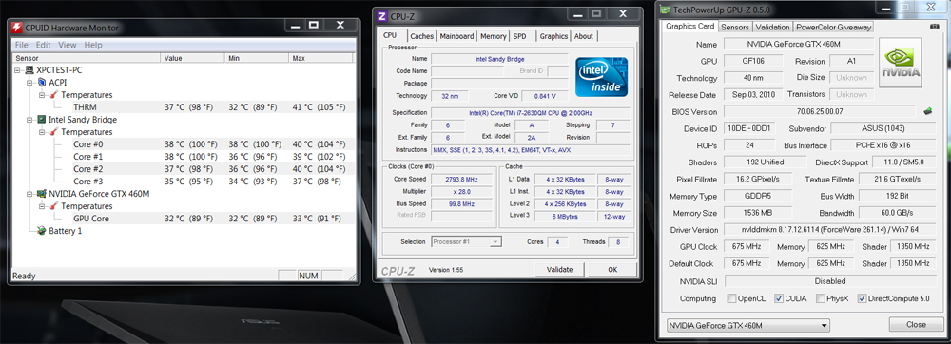The width and height of the screenshot is (951, 344).
Task: Click the Validate button in CPU-Z
Action: (x=560, y=270)
